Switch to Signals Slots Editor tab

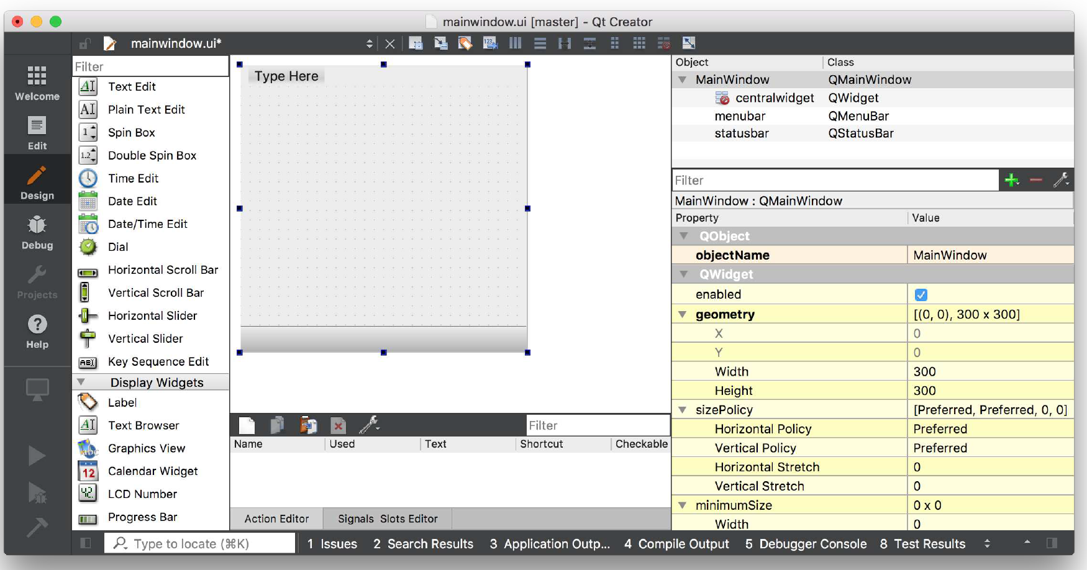[388, 519]
